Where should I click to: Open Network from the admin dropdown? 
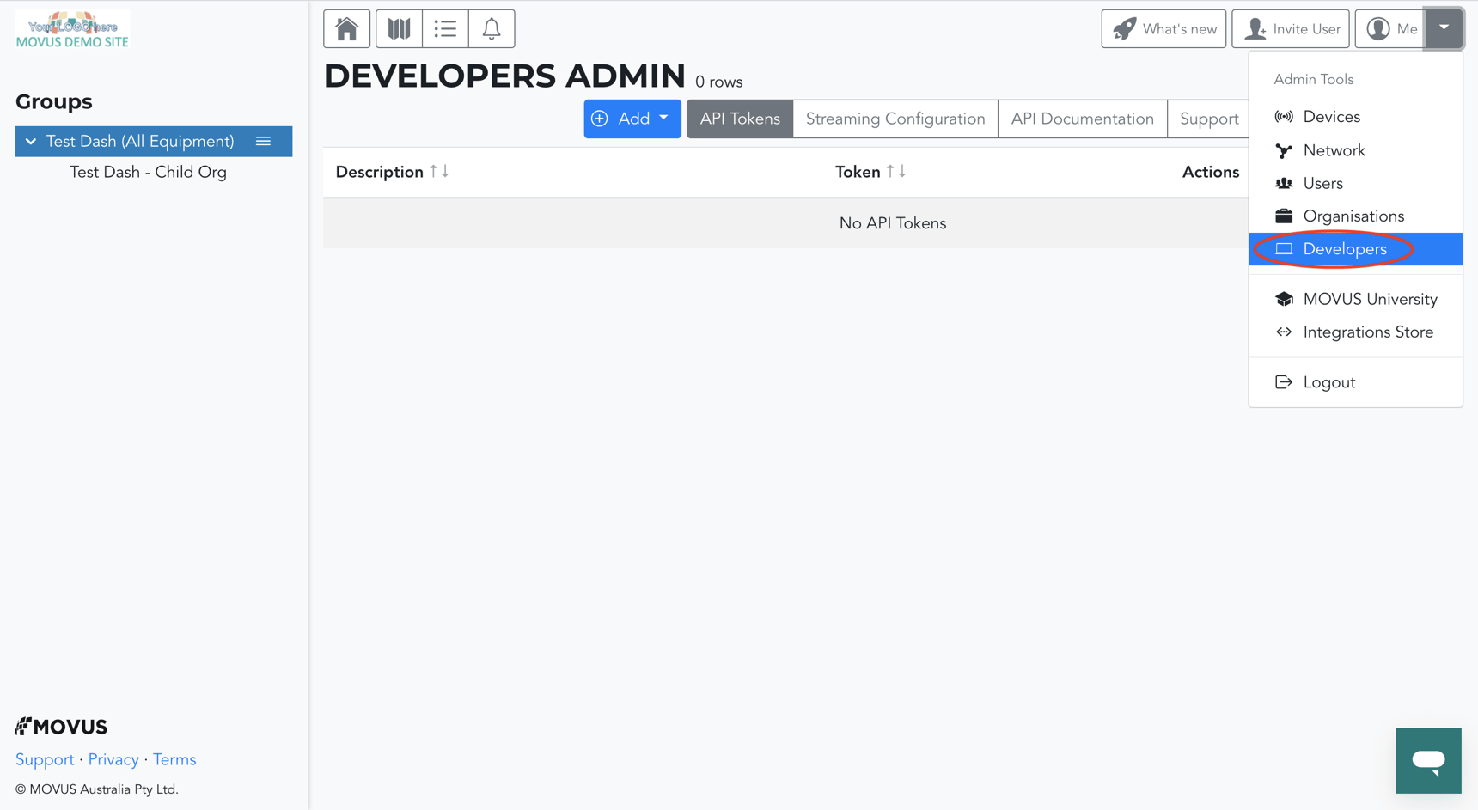tap(1334, 150)
